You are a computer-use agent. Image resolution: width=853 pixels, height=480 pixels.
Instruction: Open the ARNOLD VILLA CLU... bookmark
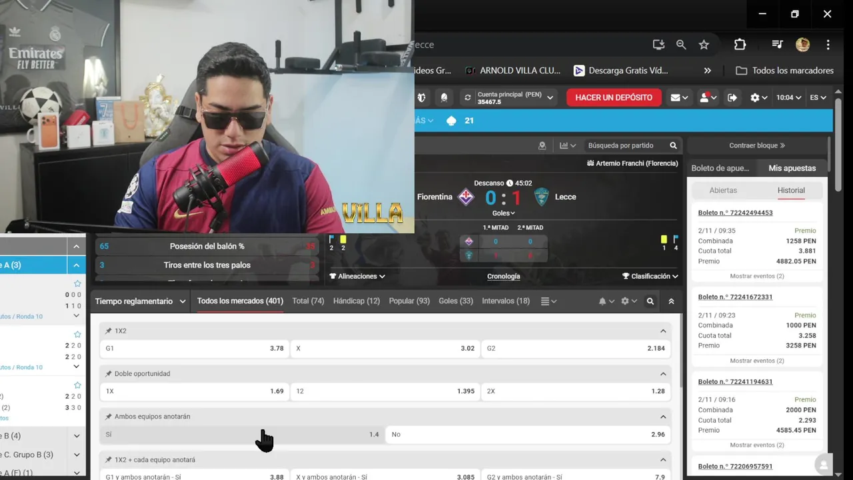(x=512, y=71)
